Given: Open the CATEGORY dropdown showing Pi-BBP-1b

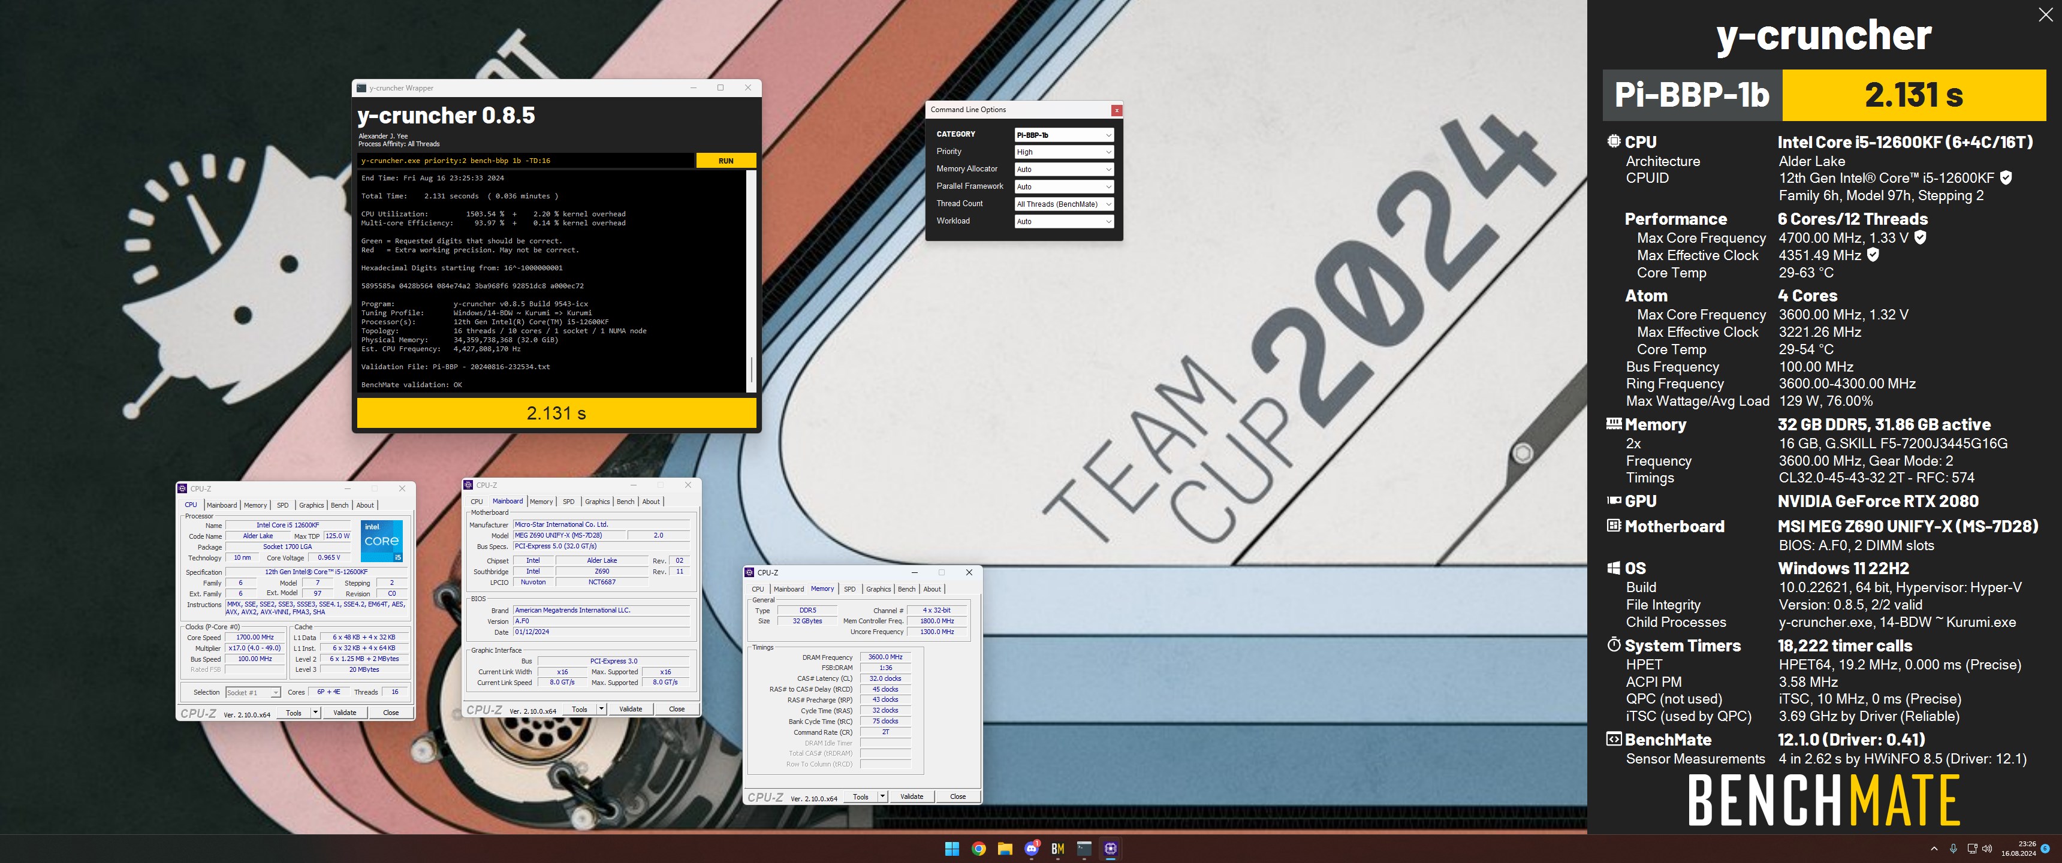Looking at the screenshot, I should tap(1064, 134).
